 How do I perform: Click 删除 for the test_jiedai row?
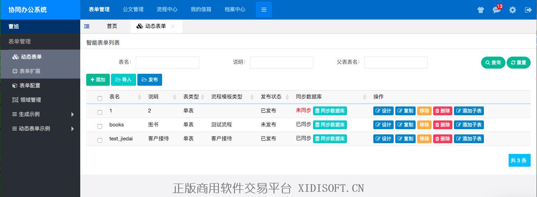(x=443, y=139)
